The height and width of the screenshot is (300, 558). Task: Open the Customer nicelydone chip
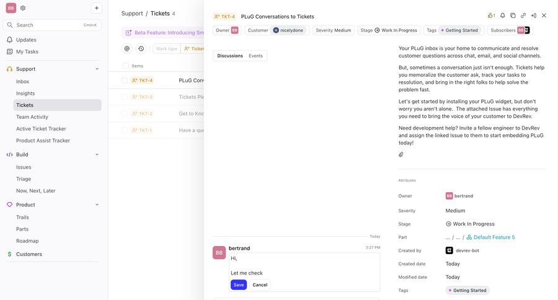(x=277, y=30)
